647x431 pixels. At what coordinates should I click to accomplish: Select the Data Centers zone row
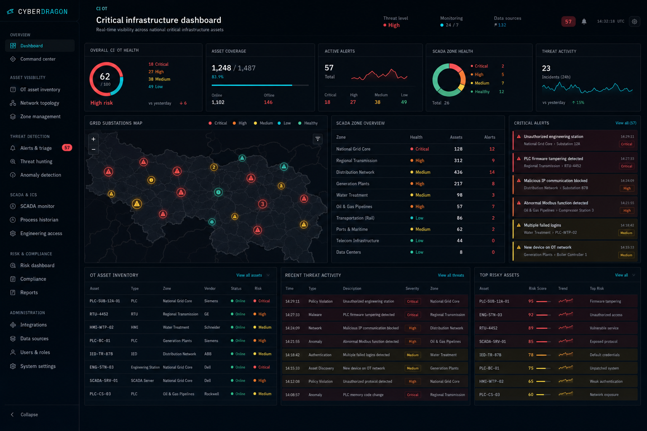point(417,252)
